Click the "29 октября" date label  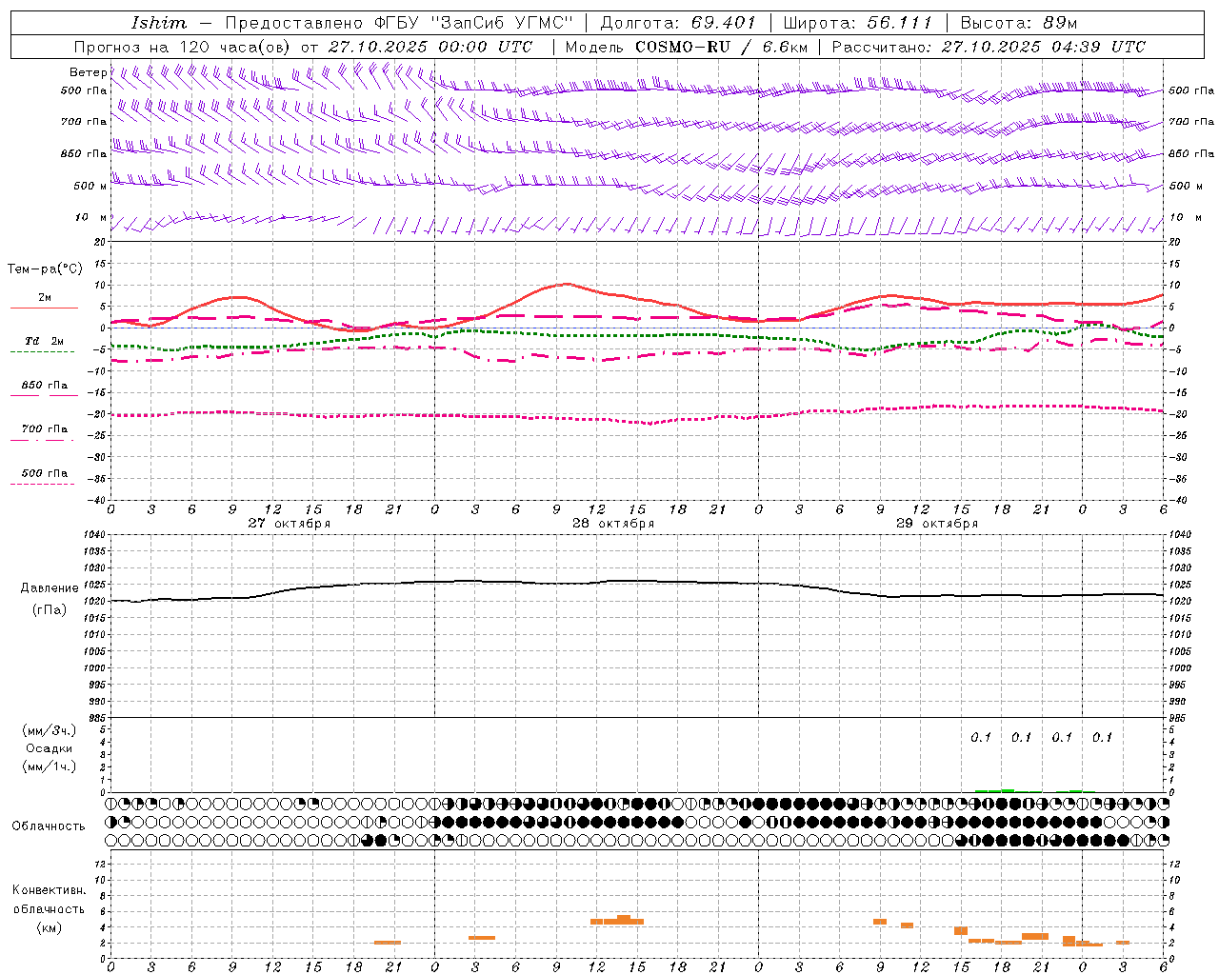click(x=937, y=524)
